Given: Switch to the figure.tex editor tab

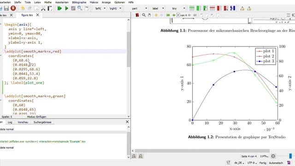Looking at the screenshot, I should point(27,15).
